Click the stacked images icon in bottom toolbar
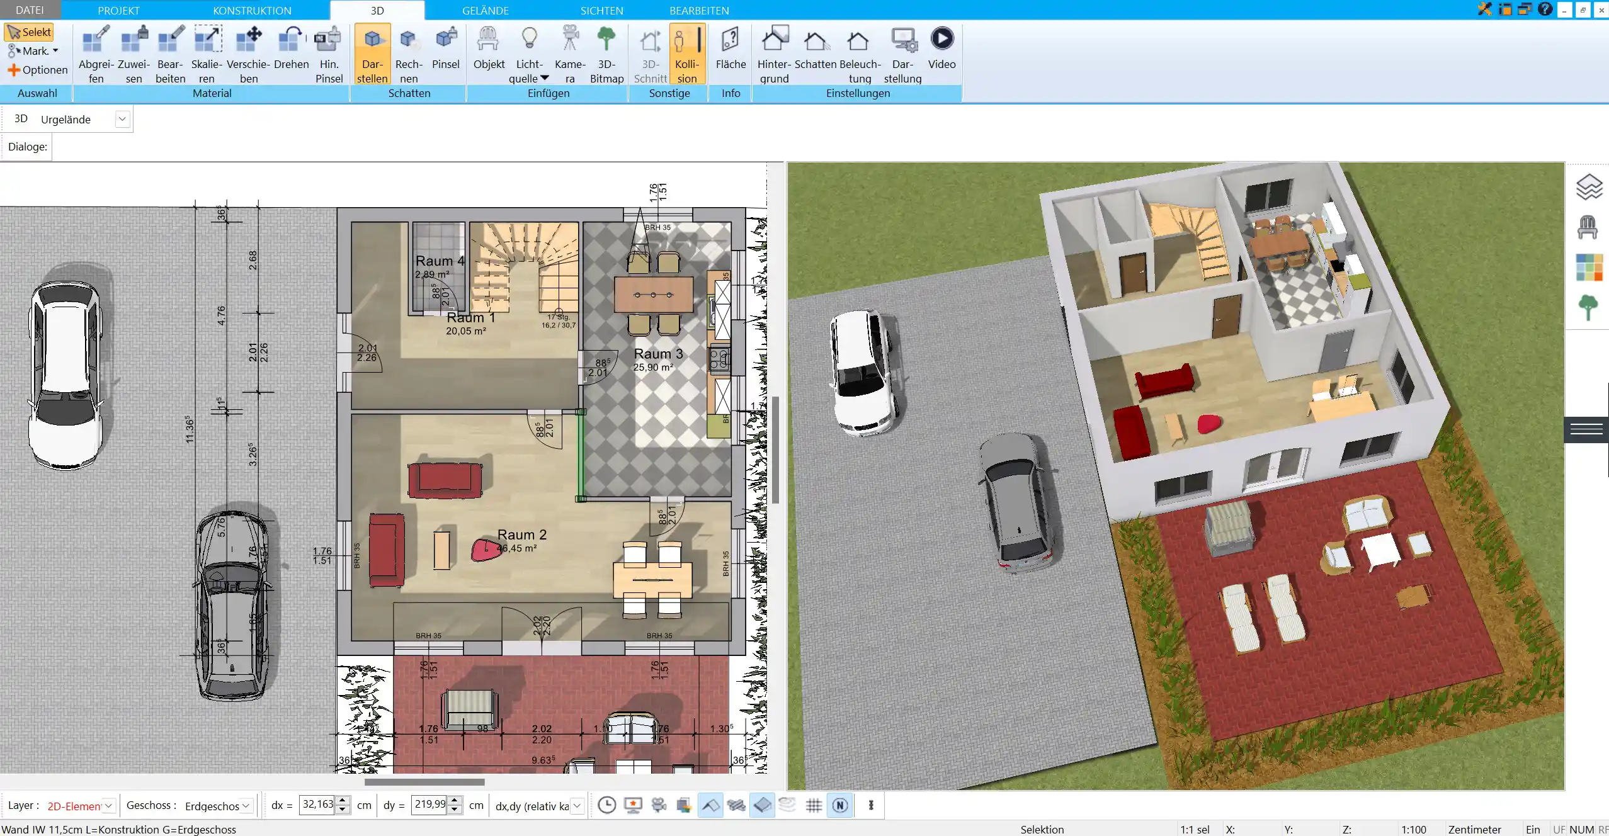 click(684, 805)
